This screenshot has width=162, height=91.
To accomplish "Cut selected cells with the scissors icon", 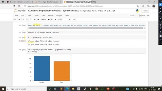I will click(x=23, y=19).
